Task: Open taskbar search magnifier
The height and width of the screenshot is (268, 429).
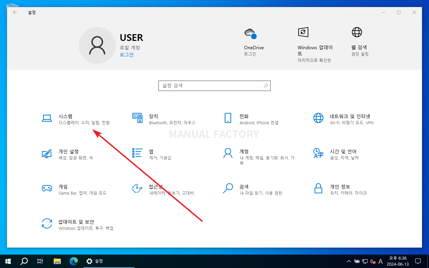Action: (x=24, y=261)
